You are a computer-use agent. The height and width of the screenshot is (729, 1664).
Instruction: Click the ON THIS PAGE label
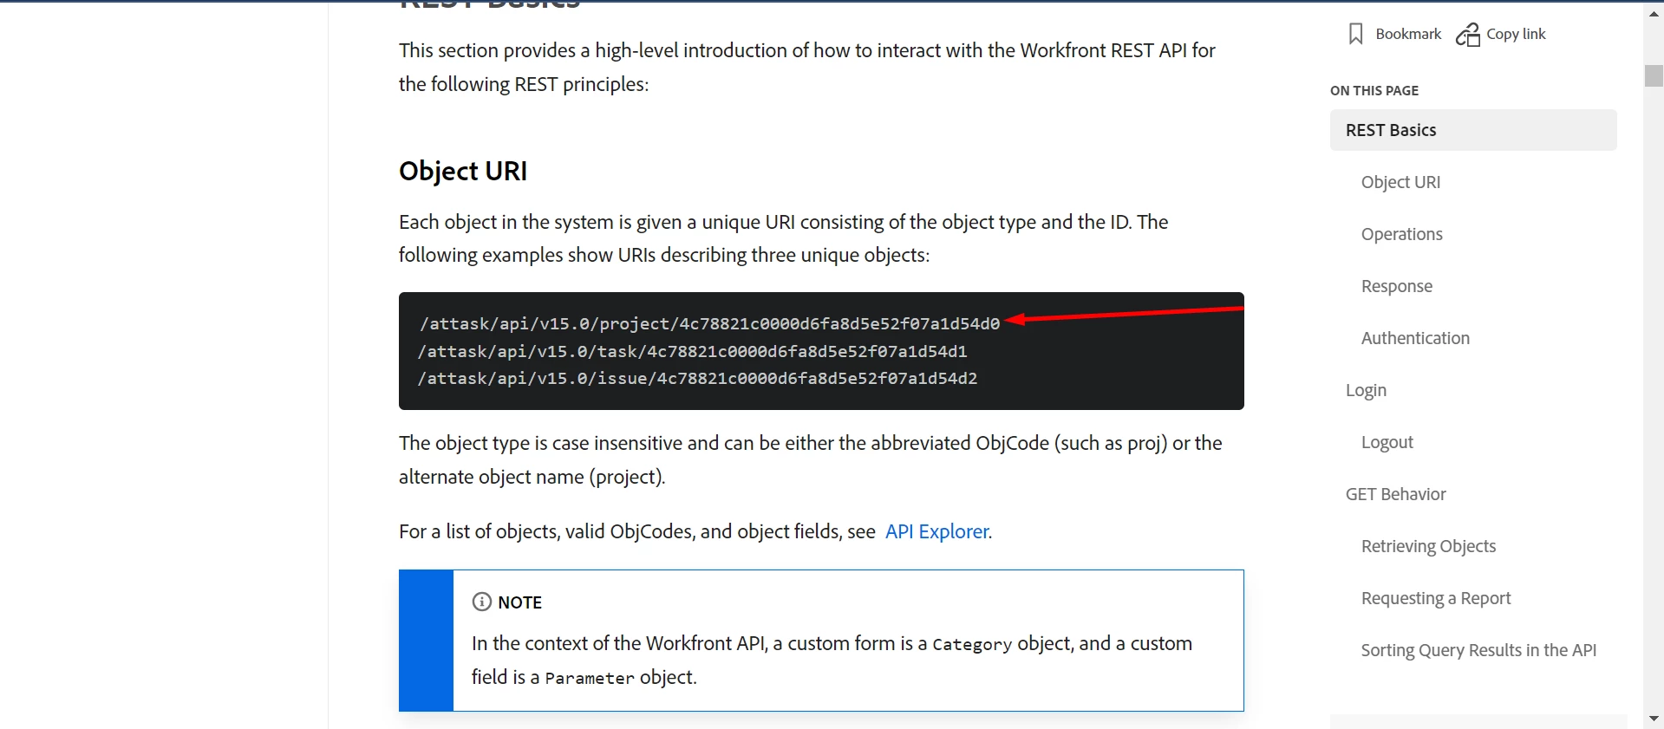[x=1374, y=90]
